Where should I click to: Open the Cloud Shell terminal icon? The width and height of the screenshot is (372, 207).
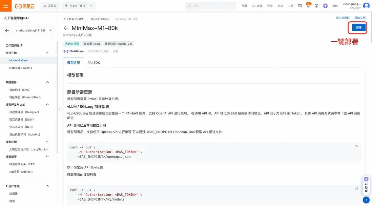(x=300, y=6)
